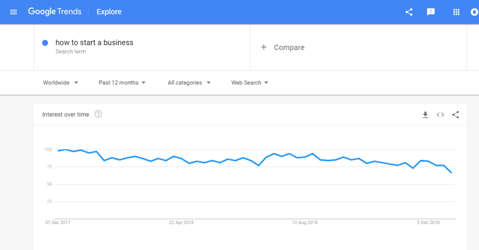Viewport: 479px width, 250px height.
Task: Go to the Explore section
Action: click(109, 12)
